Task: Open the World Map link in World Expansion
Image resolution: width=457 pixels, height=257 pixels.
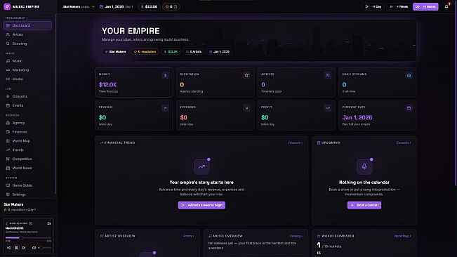Action: (x=402, y=236)
